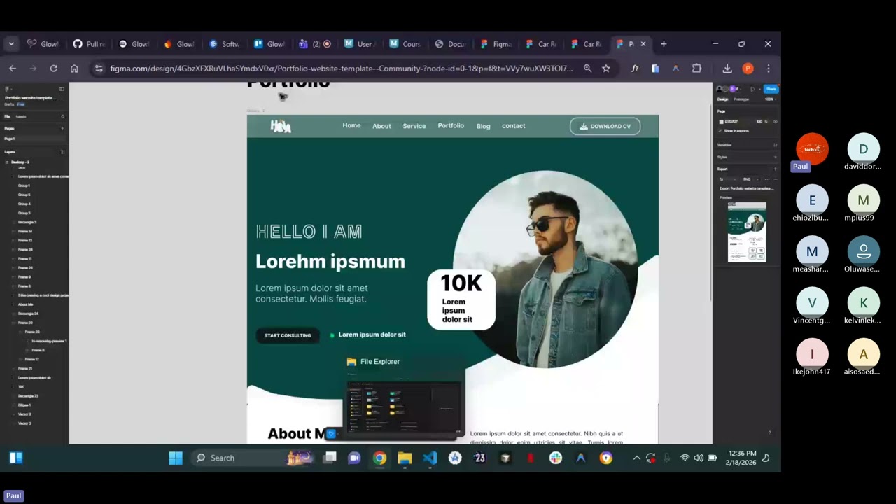Click the browser home icon
Viewport: 896px width, 504px height.
(x=74, y=68)
